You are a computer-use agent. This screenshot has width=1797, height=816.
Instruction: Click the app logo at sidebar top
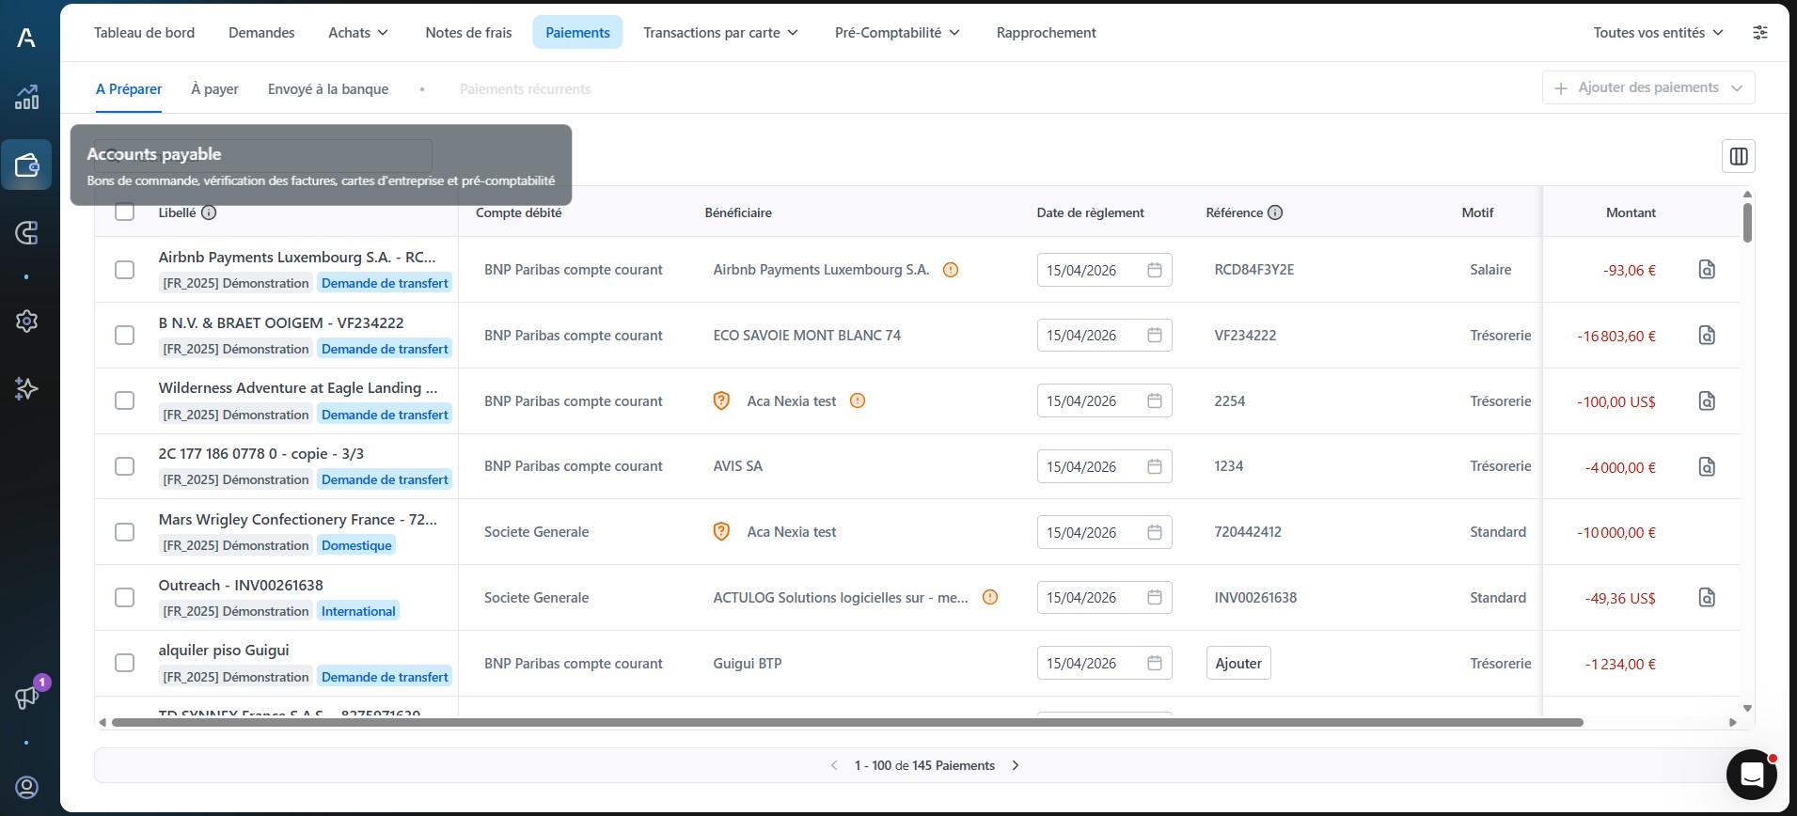26,38
